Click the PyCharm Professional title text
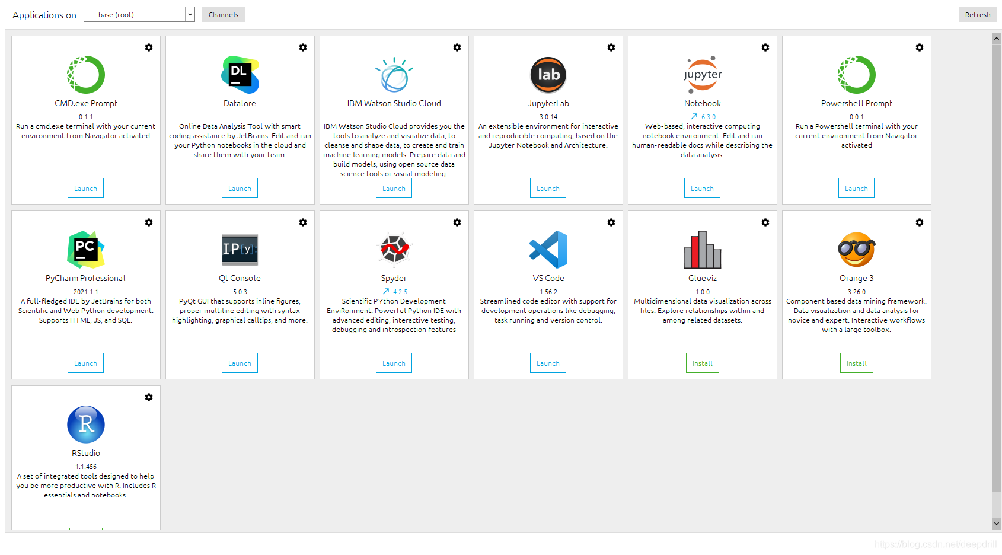Viewport: 1002px width, 555px height. pyautogui.click(x=85, y=278)
